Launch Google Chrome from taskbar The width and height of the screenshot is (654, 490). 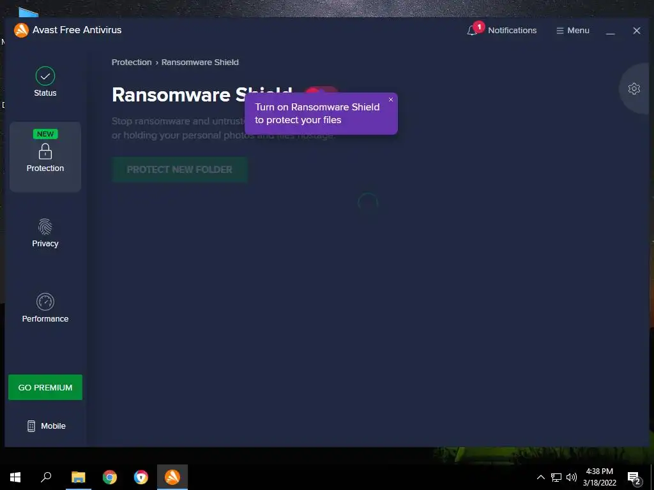(x=110, y=477)
